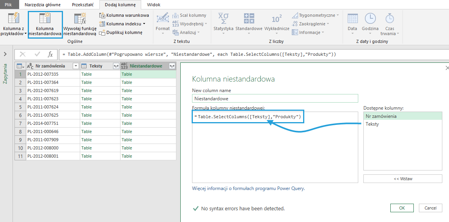The height and width of the screenshot is (222, 449).
Task: Click the Standardowe math operations icon
Action: pos(249,19)
